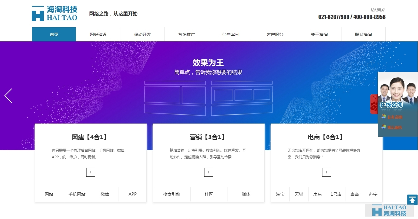The width and height of the screenshot is (418, 219).
Task: Open the 首页 navigation tab
Action: 54,34
